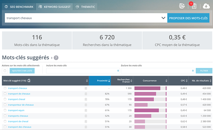Screen dimensions: 213x130
Task: Open the Thematic tab
Action: (x=85, y=7)
